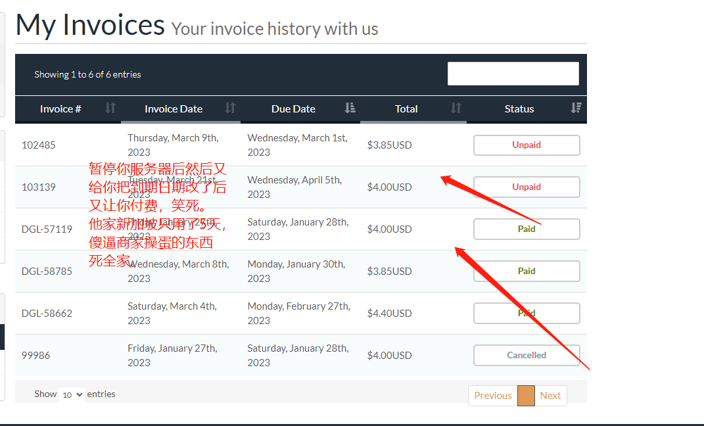This screenshot has height=426, width=704.
Task: Sort by Due Date column icon
Action: tap(350, 108)
